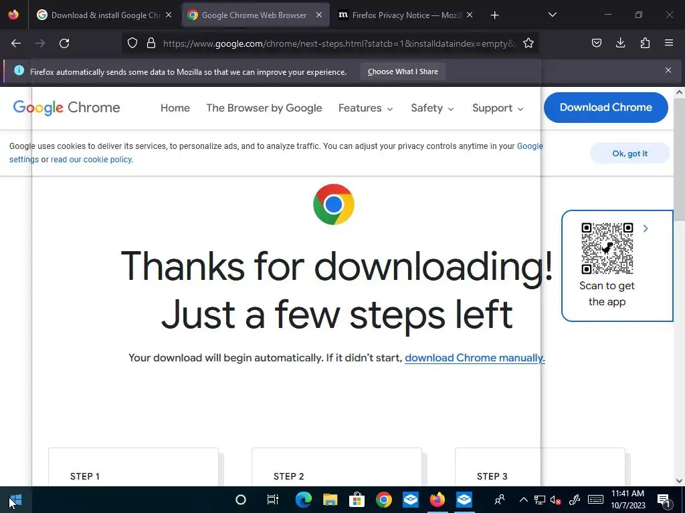Click the scrollbar down arrow

coord(679,481)
